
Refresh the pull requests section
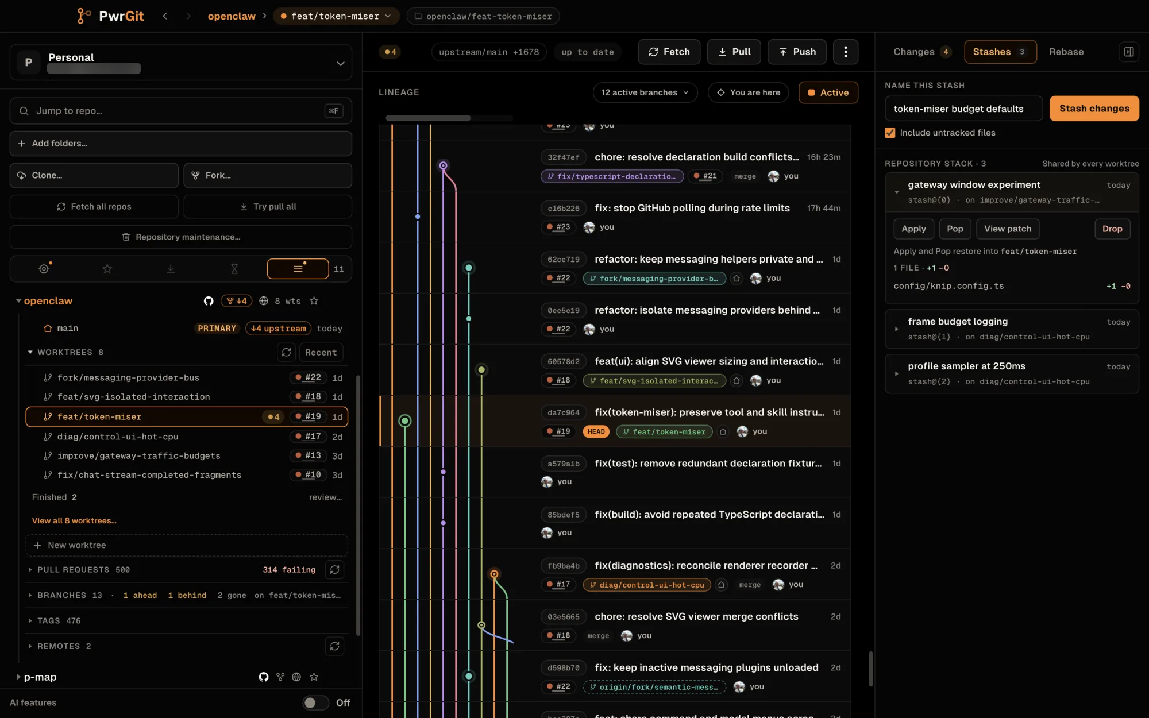pos(335,570)
